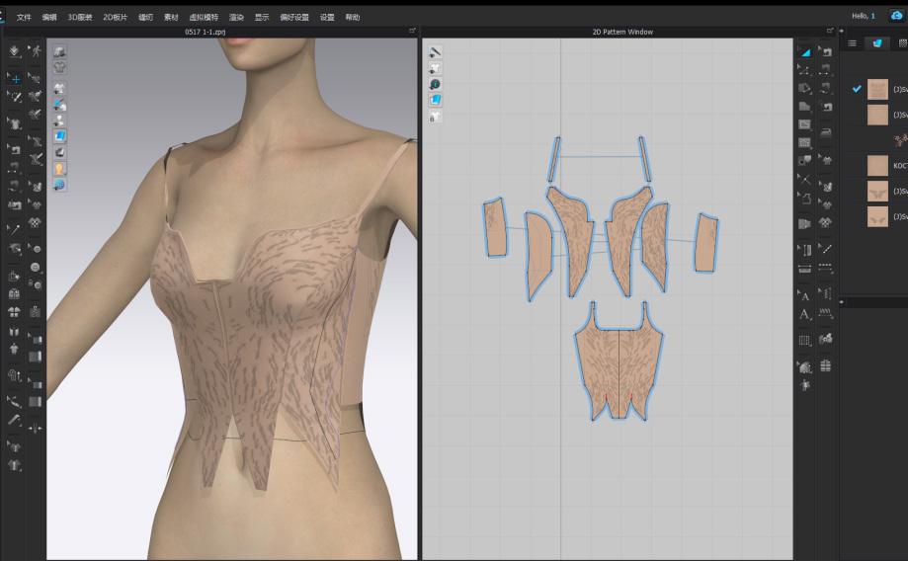Select the KOC fabric swatch thumbnail

click(877, 165)
